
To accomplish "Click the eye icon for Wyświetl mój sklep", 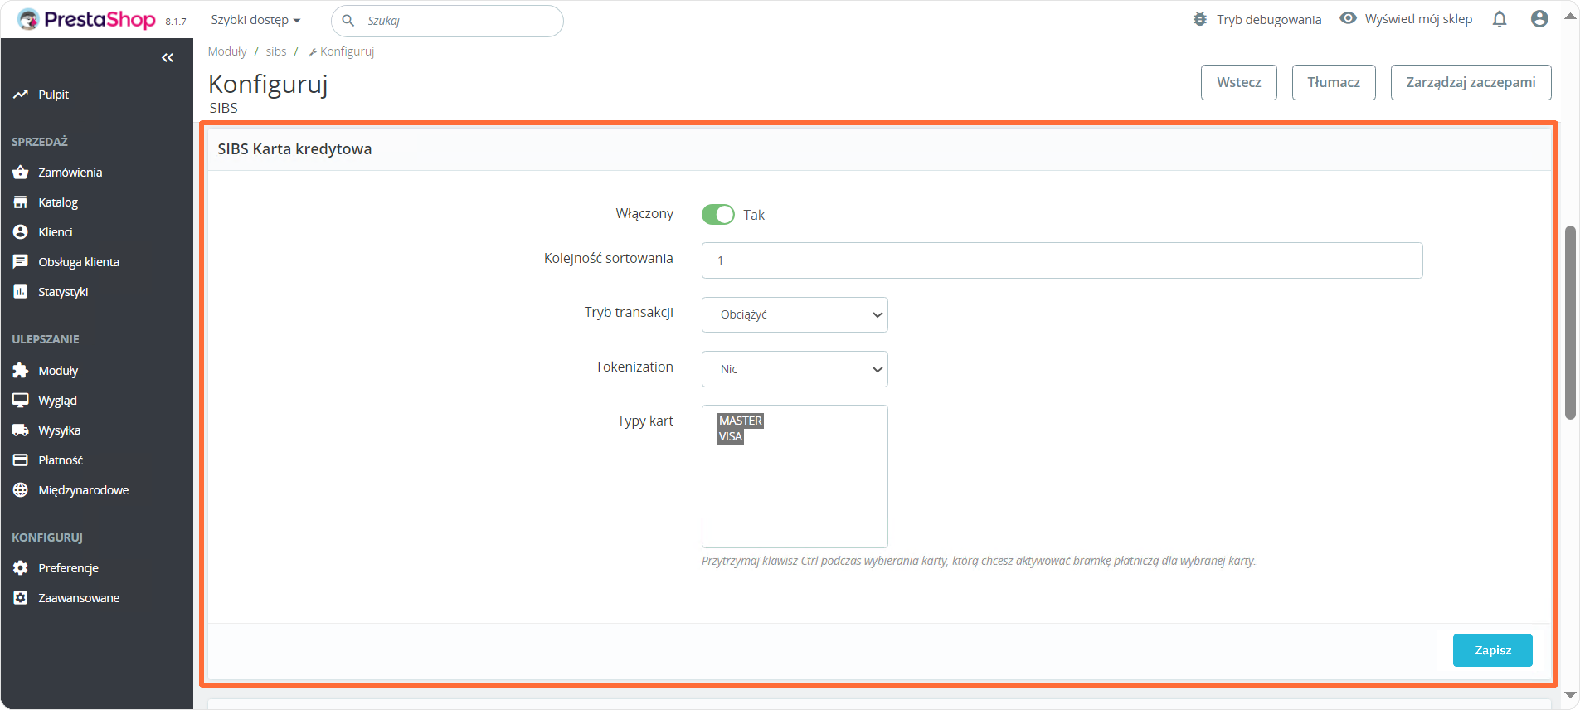I will 1347,18.
